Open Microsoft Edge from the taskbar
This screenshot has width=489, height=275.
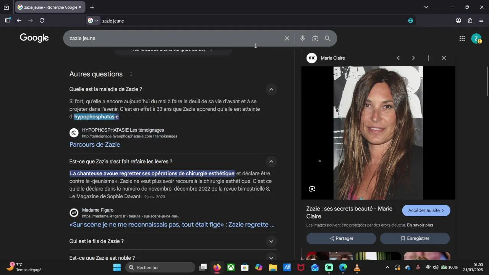(343, 267)
